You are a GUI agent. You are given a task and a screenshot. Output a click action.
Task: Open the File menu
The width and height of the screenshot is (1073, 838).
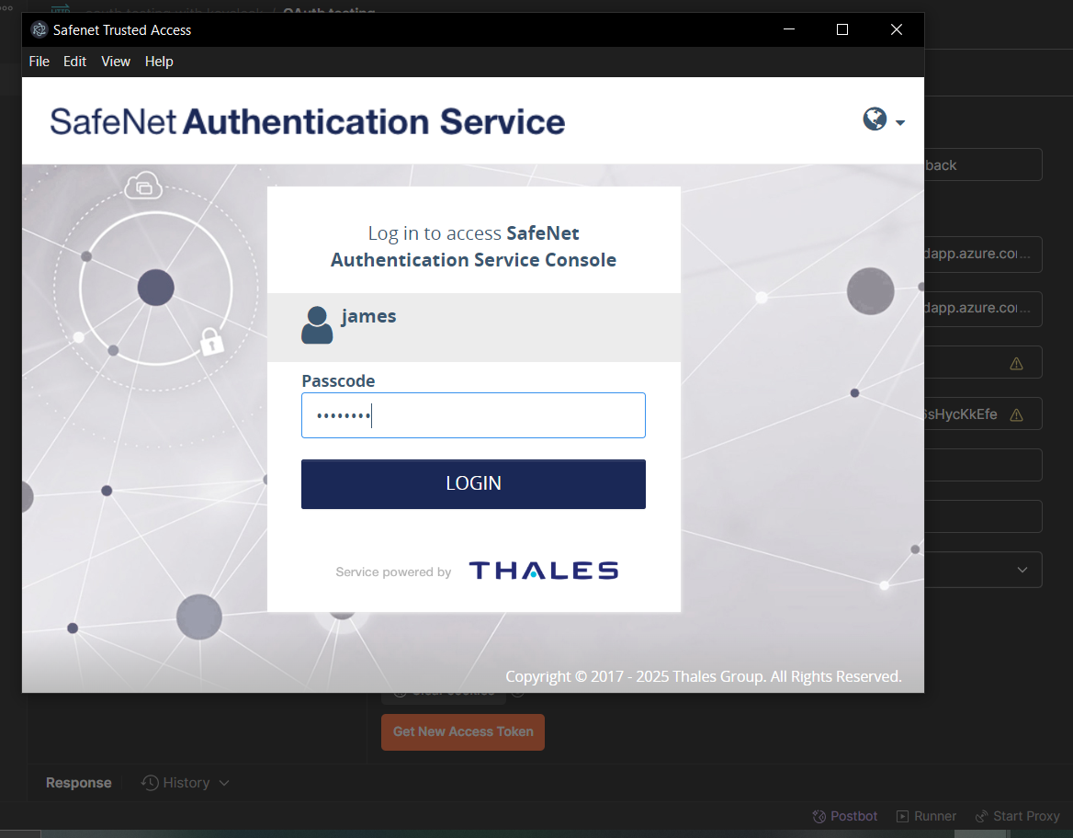click(39, 61)
